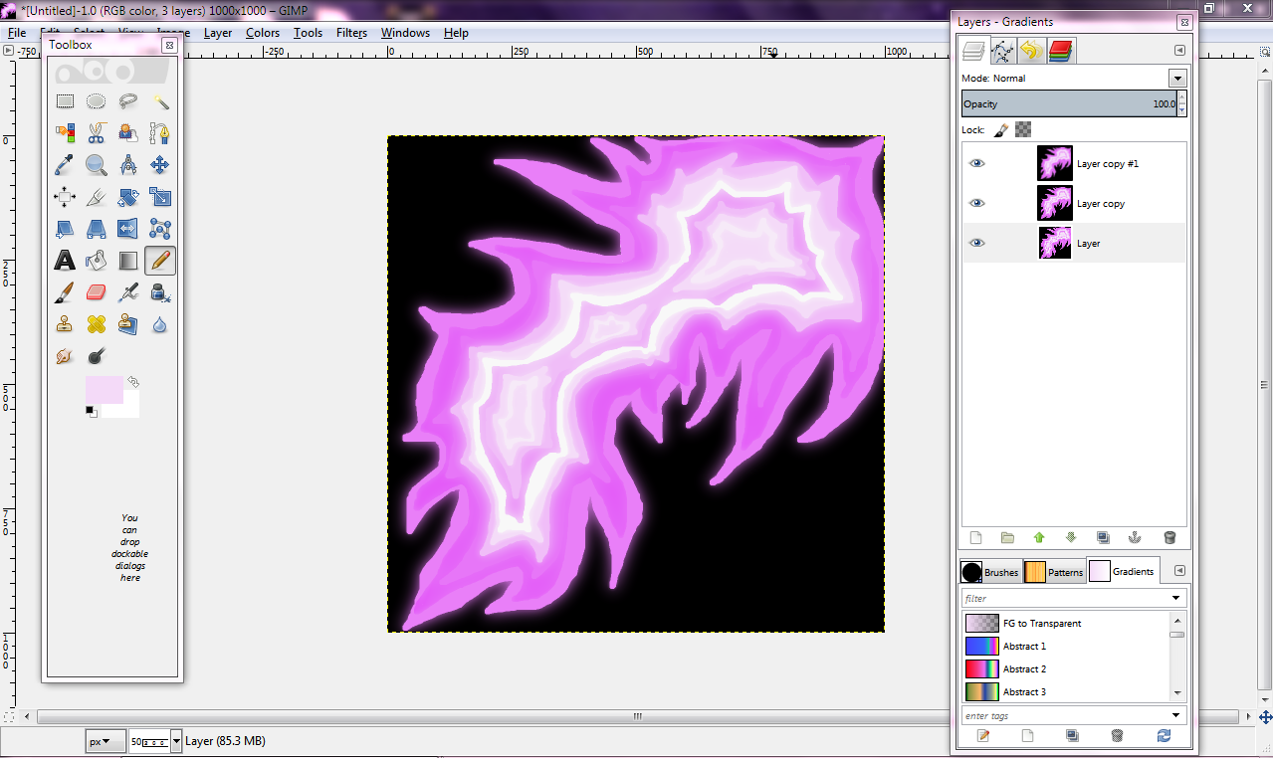Lower the selected layer
The width and height of the screenshot is (1273, 758).
[1071, 538]
